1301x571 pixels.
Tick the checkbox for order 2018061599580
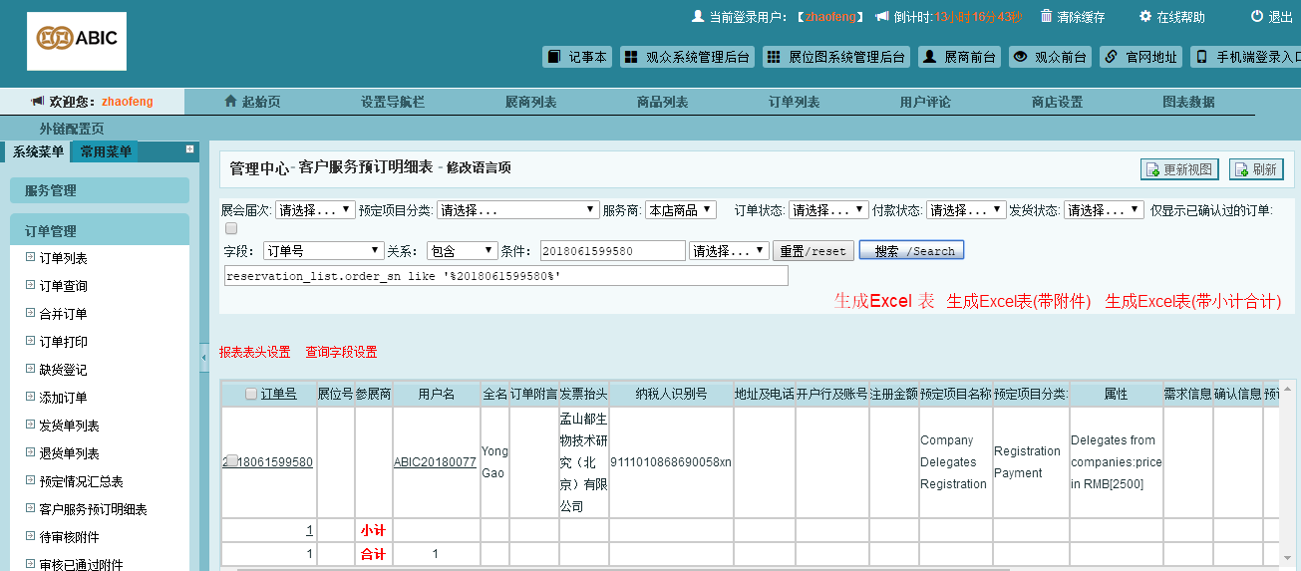[x=231, y=461]
